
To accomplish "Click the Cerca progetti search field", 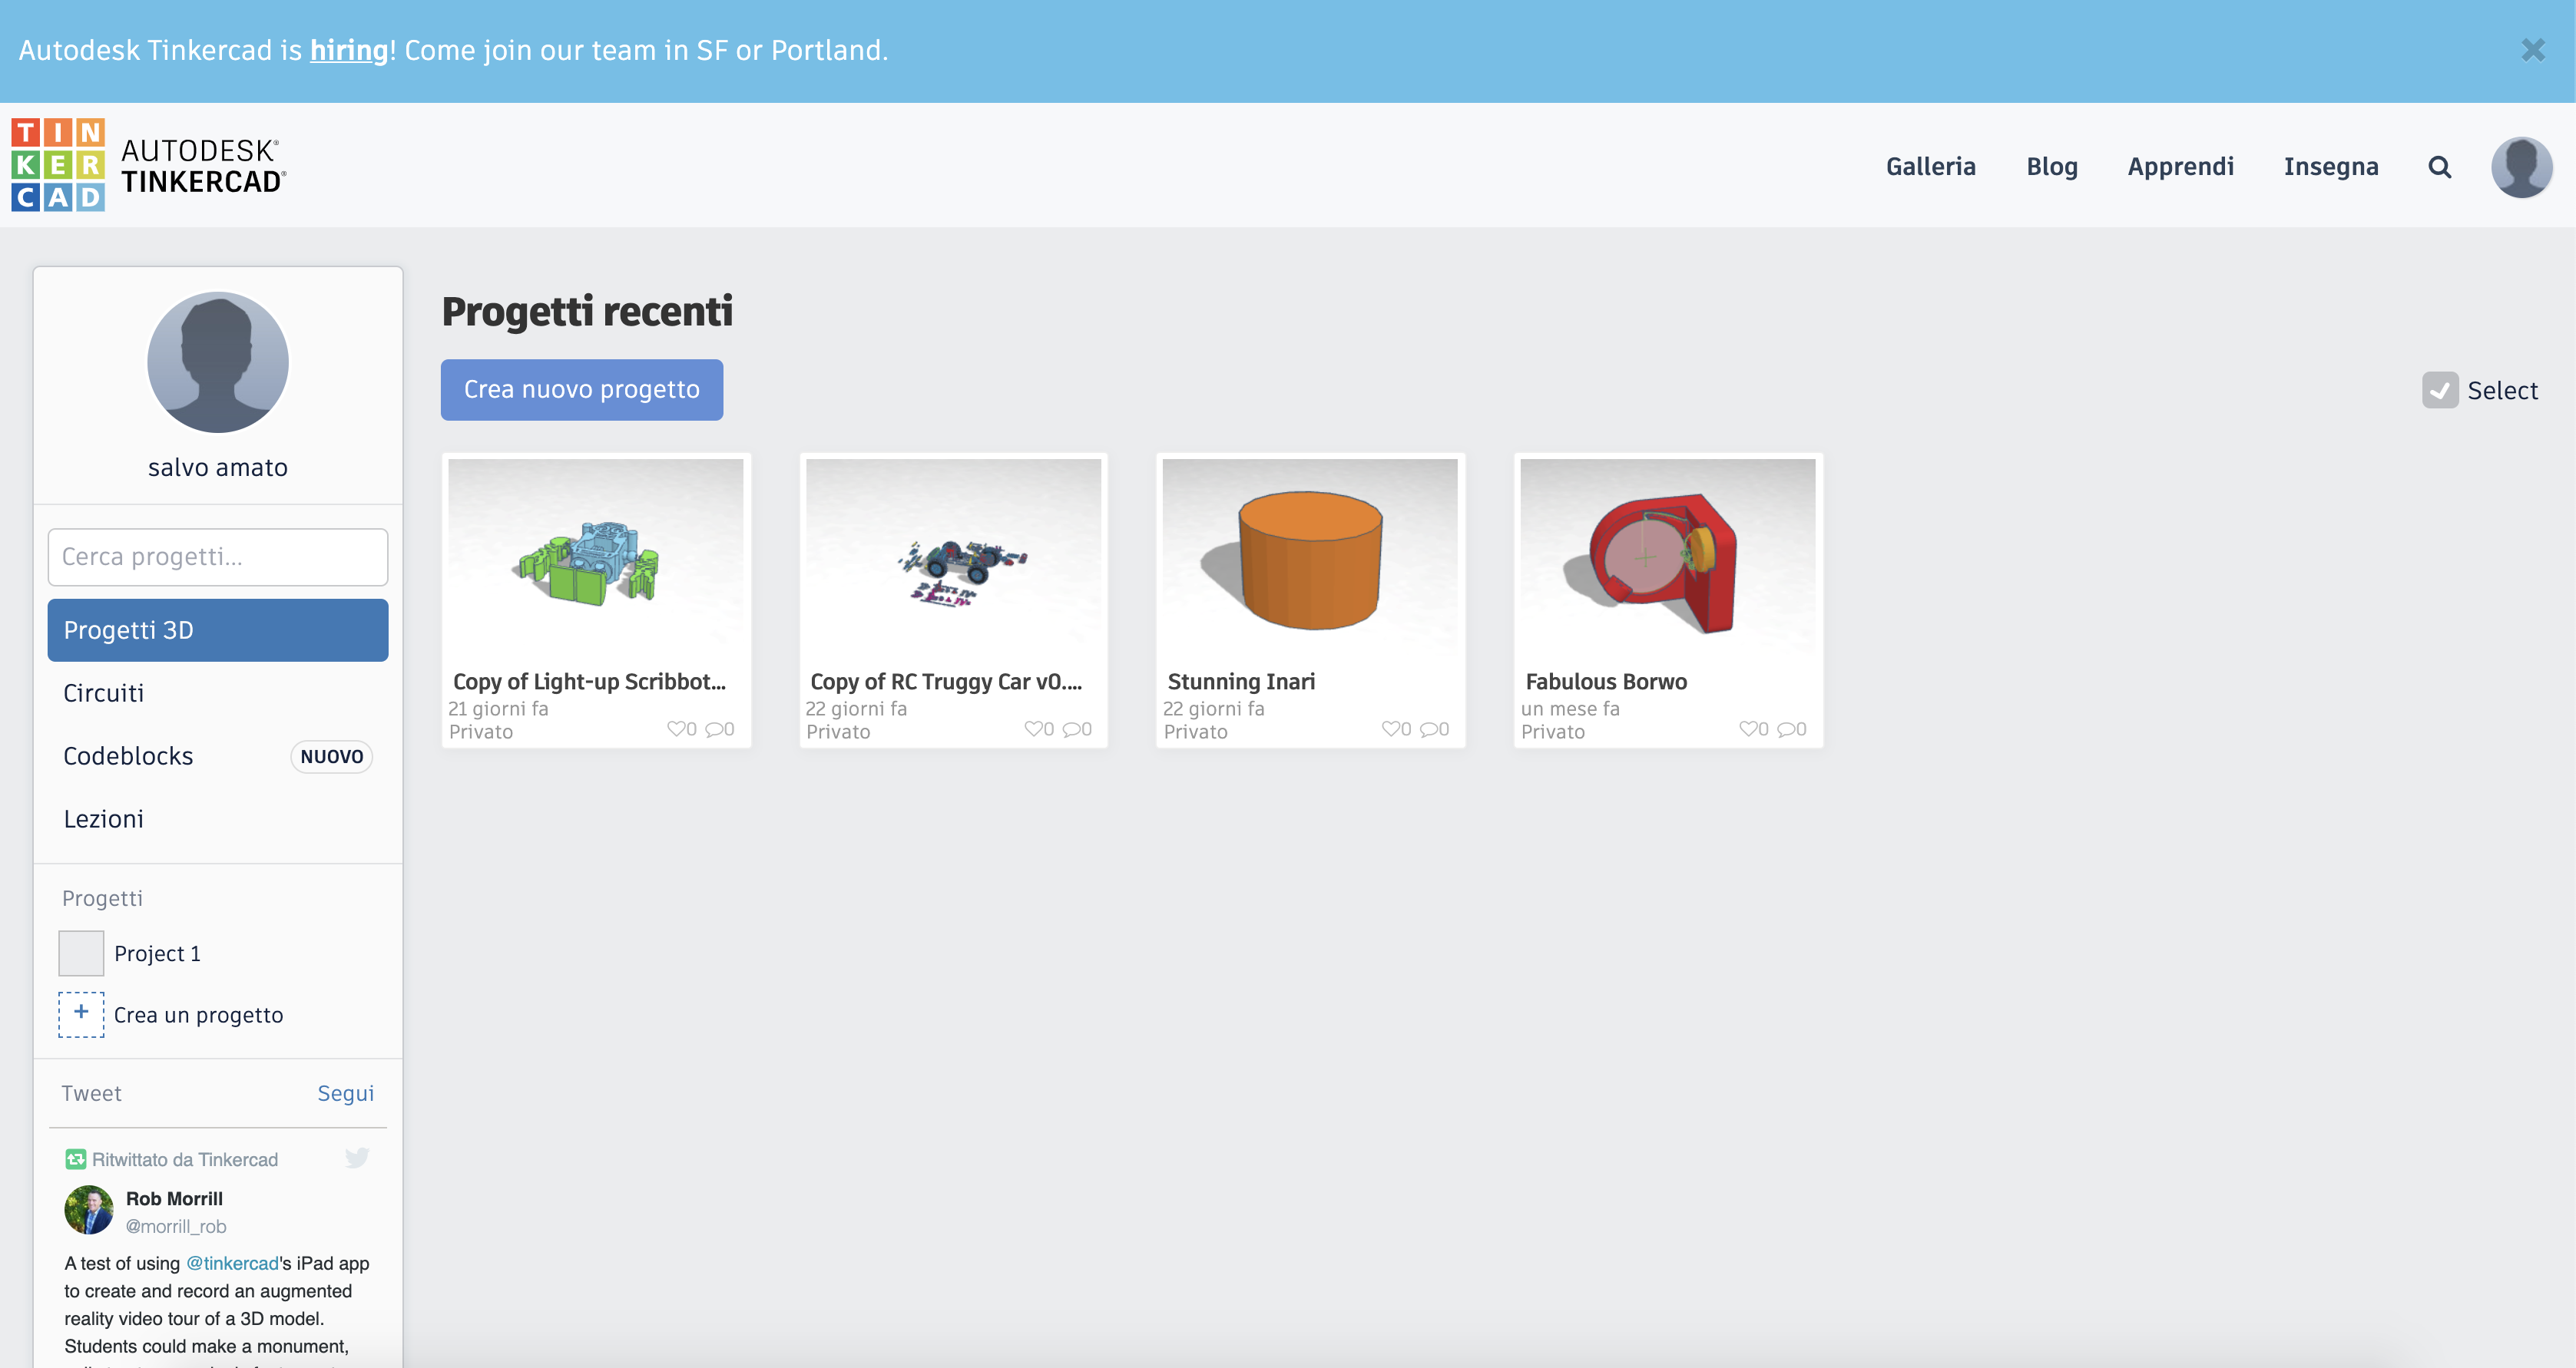I will [x=218, y=557].
